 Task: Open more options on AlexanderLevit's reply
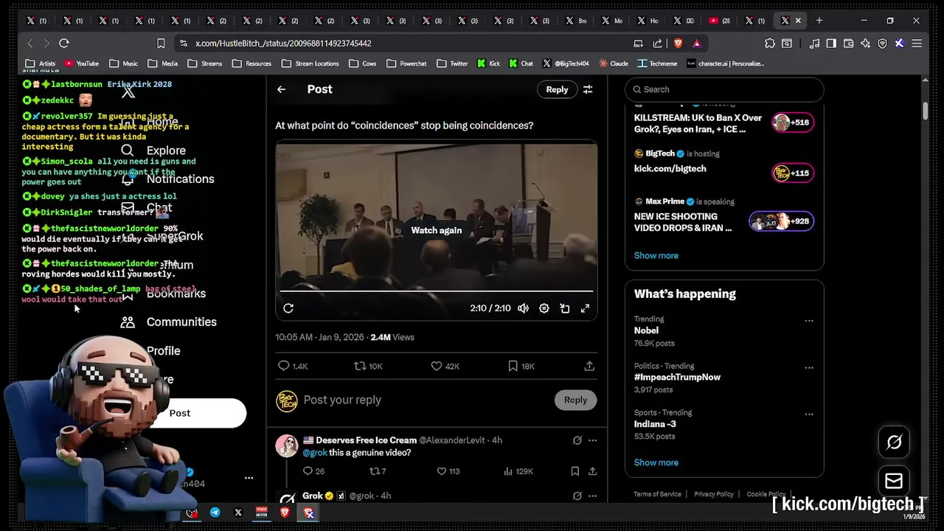coord(592,440)
